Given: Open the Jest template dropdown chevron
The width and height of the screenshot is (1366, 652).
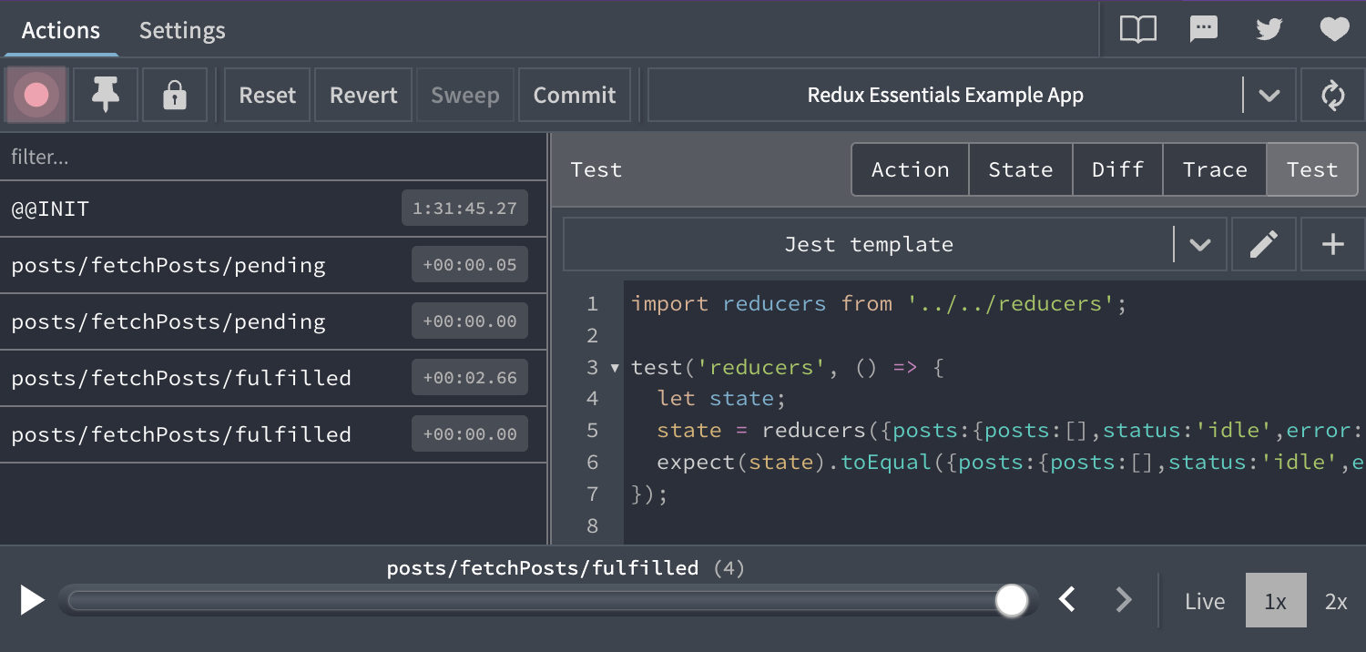Looking at the screenshot, I should [1200, 243].
